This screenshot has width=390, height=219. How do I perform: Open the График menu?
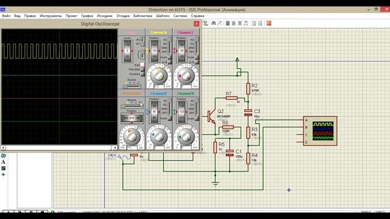tap(87, 16)
